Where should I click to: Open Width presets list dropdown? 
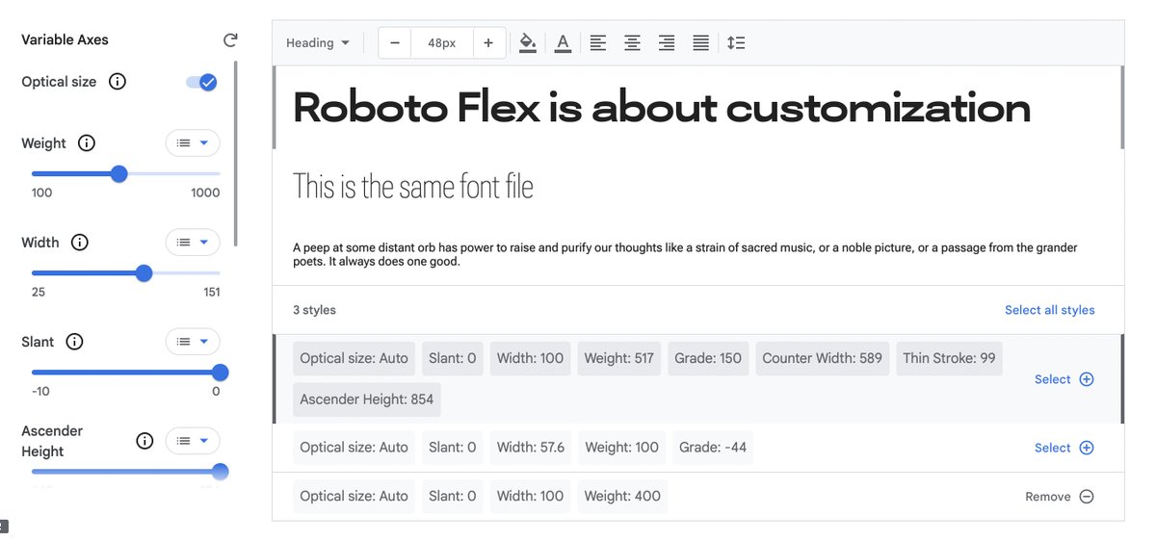coord(193,243)
